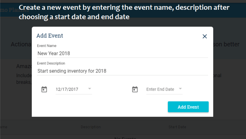Image resolution: width=246 pixels, height=139 pixels.
Task: Click the Event Description label
Action: click(51, 63)
